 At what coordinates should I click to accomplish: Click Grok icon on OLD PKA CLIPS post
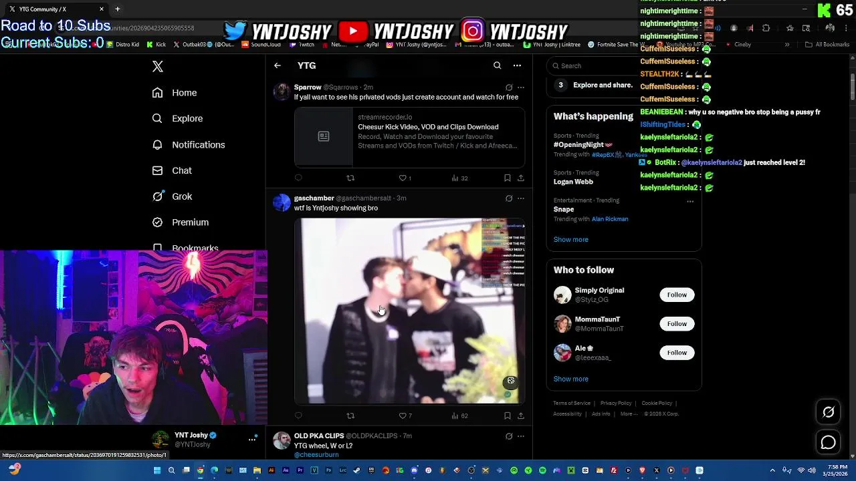click(509, 436)
